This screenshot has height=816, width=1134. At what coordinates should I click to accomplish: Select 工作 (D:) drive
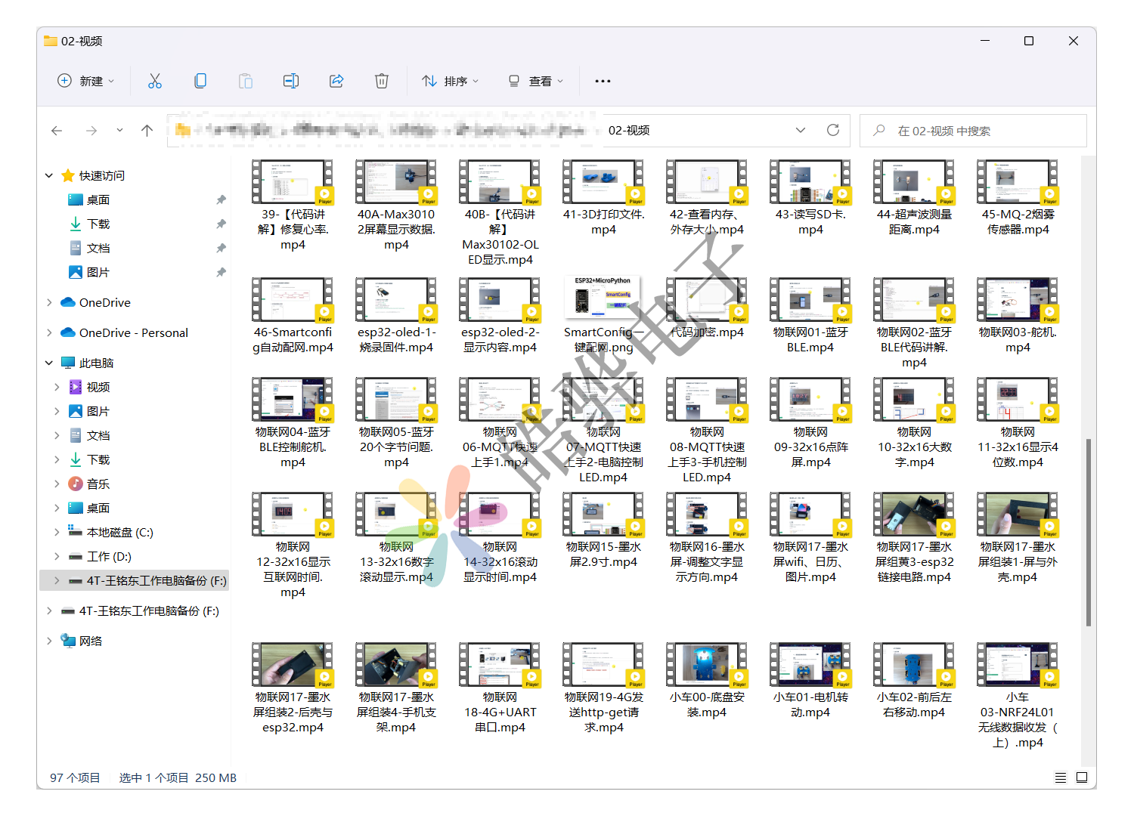tap(109, 556)
